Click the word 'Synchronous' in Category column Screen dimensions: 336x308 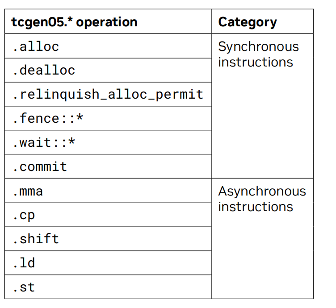pyautogui.click(x=258, y=46)
